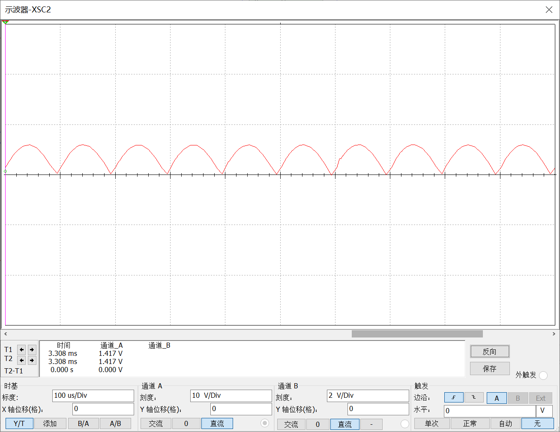
Task: Click the 通道_B column header
Action: click(159, 345)
